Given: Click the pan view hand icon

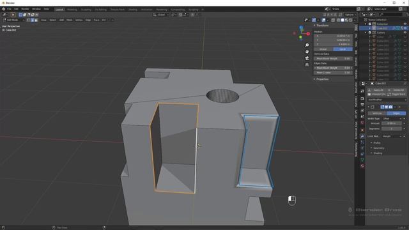Looking at the screenshot, I should 307,52.
